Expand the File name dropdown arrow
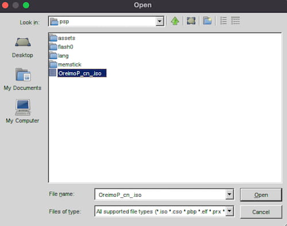 point(229,195)
